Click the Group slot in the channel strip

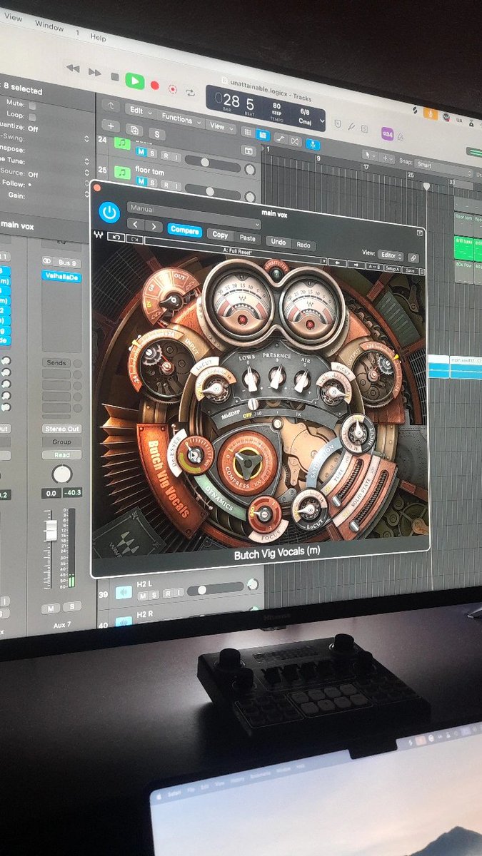click(61, 442)
